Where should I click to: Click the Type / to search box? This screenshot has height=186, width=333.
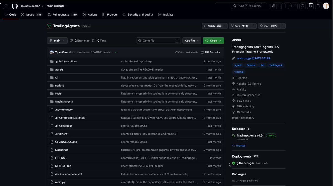[x=250, y=6]
